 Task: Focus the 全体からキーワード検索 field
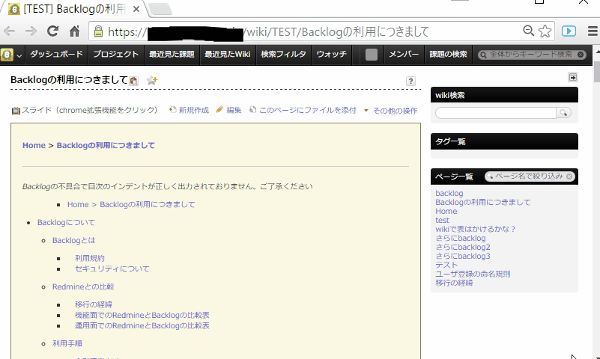531,55
